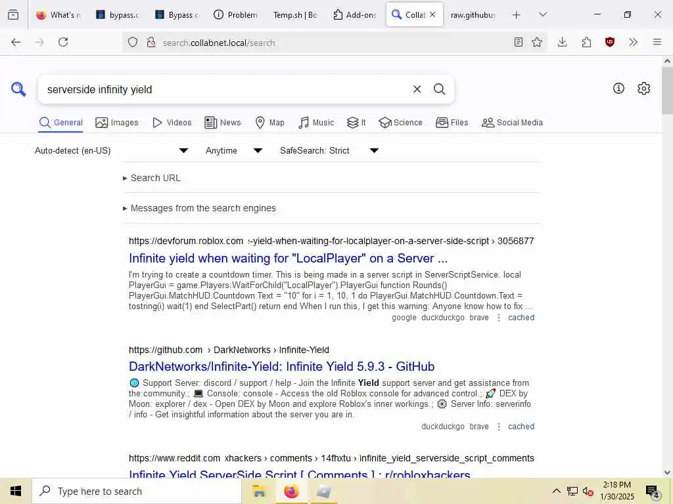The width and height of the screenshot is (673, 504).
Task: Switch to the raw.githubusercontent tab
Action: [x=473, y=15]
